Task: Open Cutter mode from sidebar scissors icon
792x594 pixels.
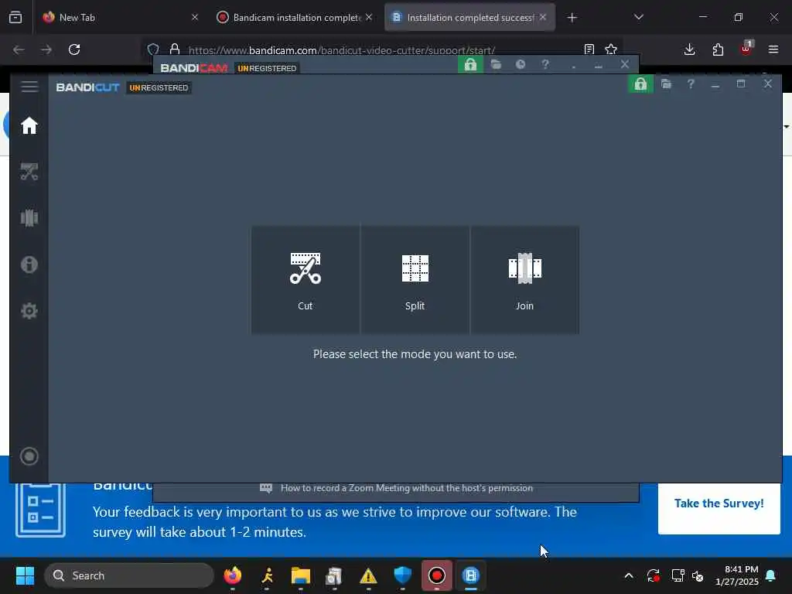Action: point(29,172)
